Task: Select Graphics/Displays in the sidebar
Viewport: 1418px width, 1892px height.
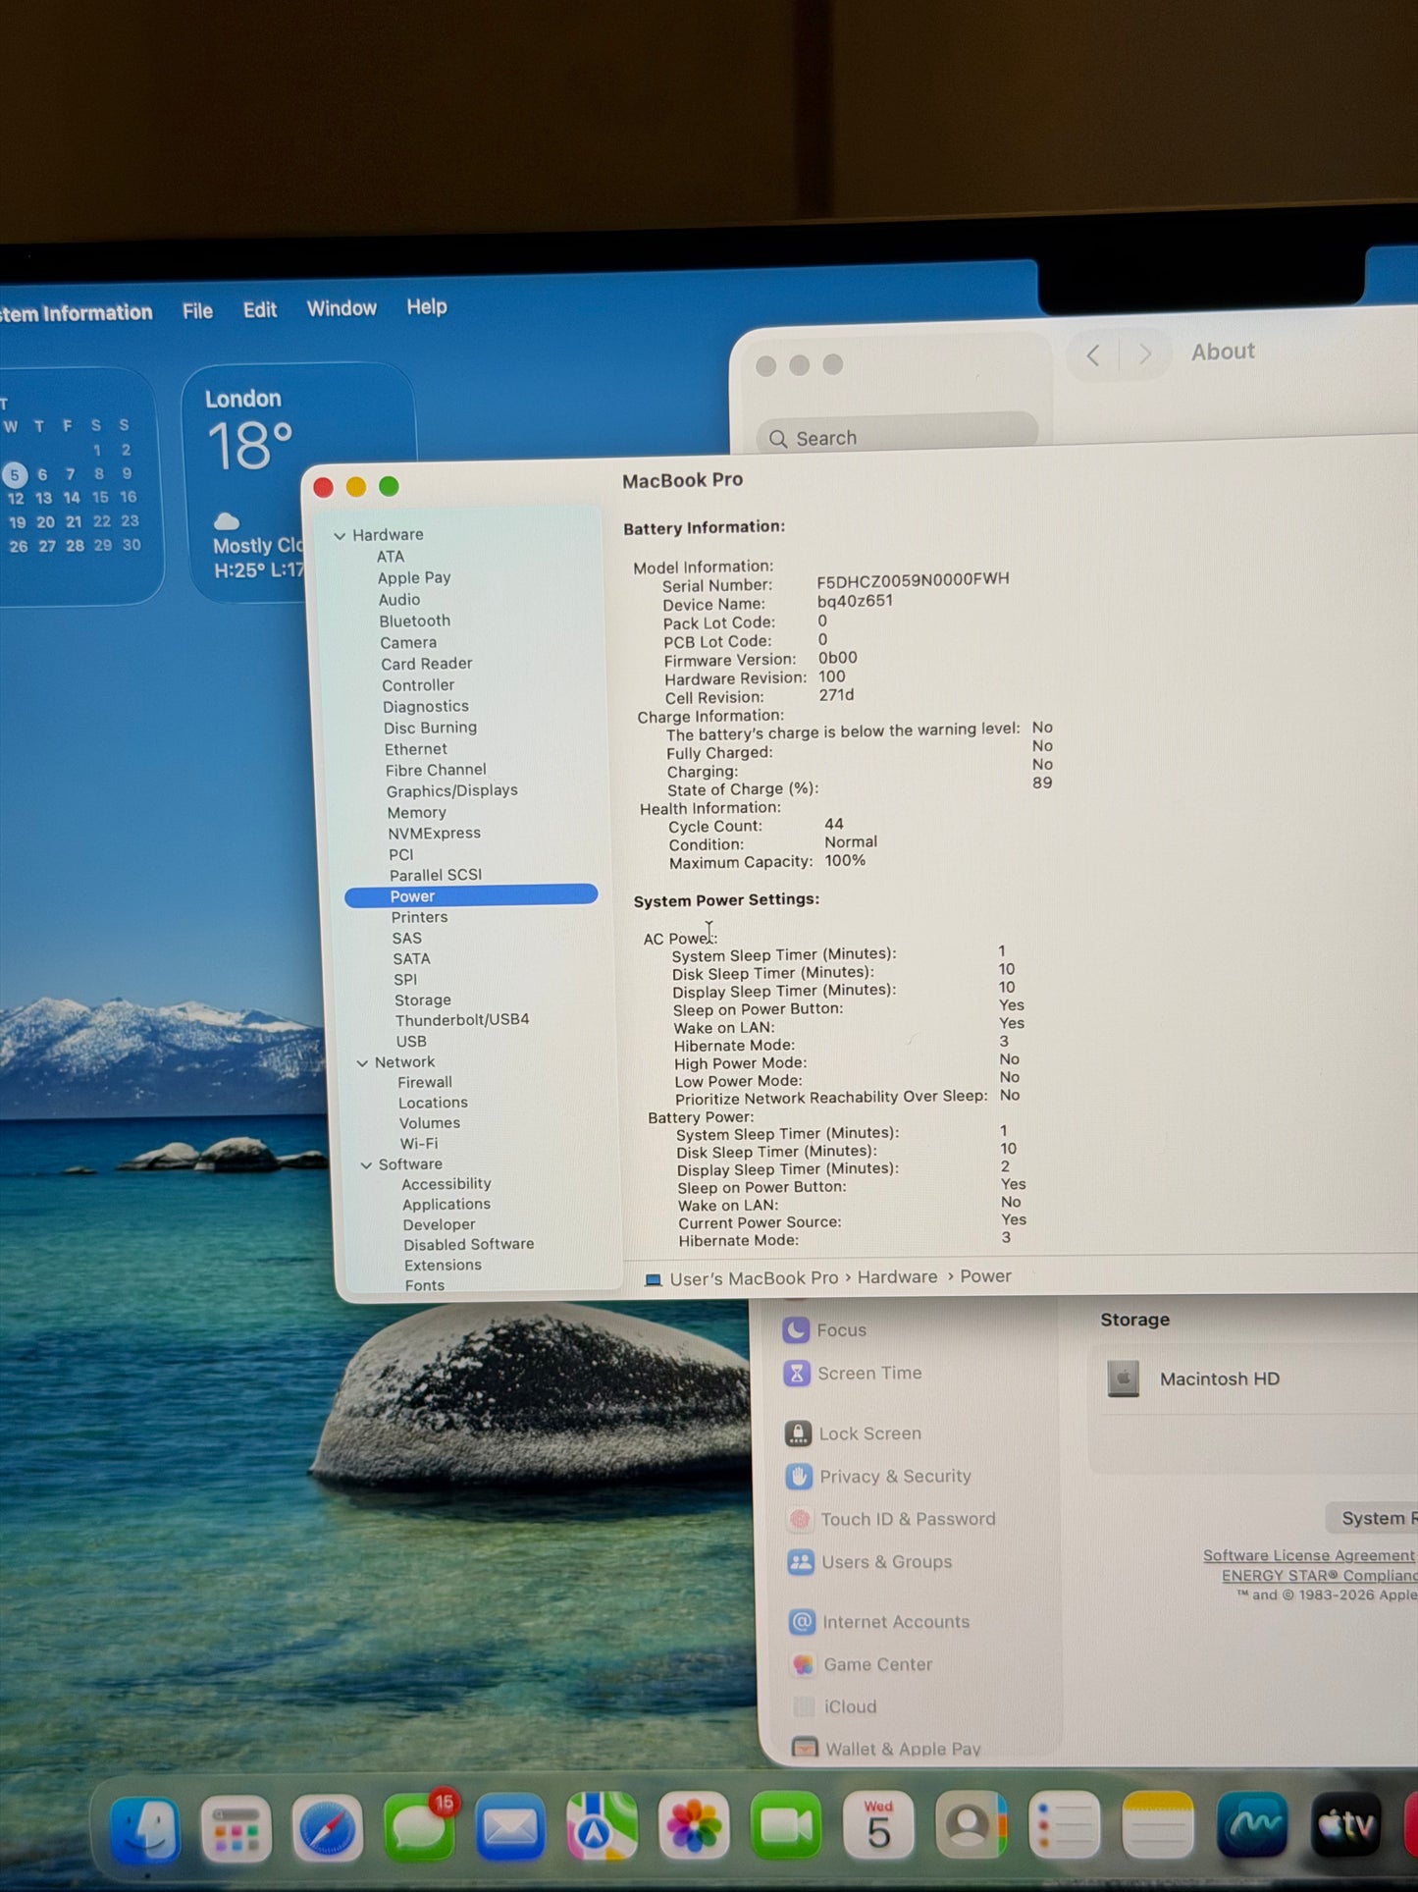Action: pyautogui.click(x=452, y=791)
